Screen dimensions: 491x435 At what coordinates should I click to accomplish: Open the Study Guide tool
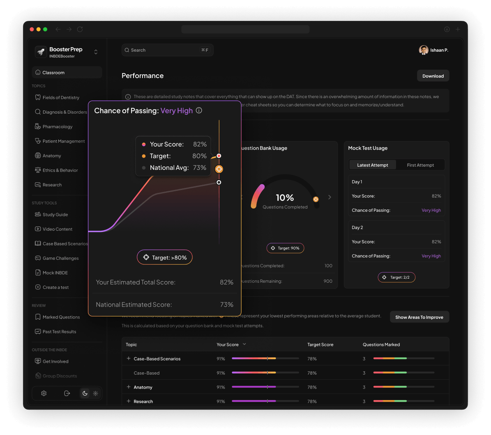click(51, 215)
